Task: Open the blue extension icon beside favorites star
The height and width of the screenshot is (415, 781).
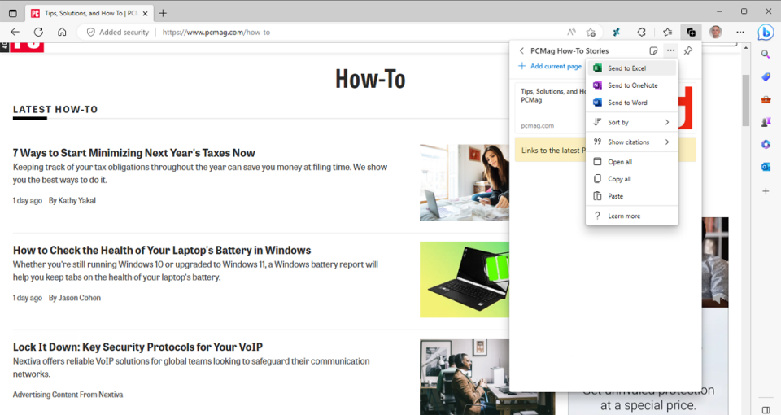Action: pos(616,32)
